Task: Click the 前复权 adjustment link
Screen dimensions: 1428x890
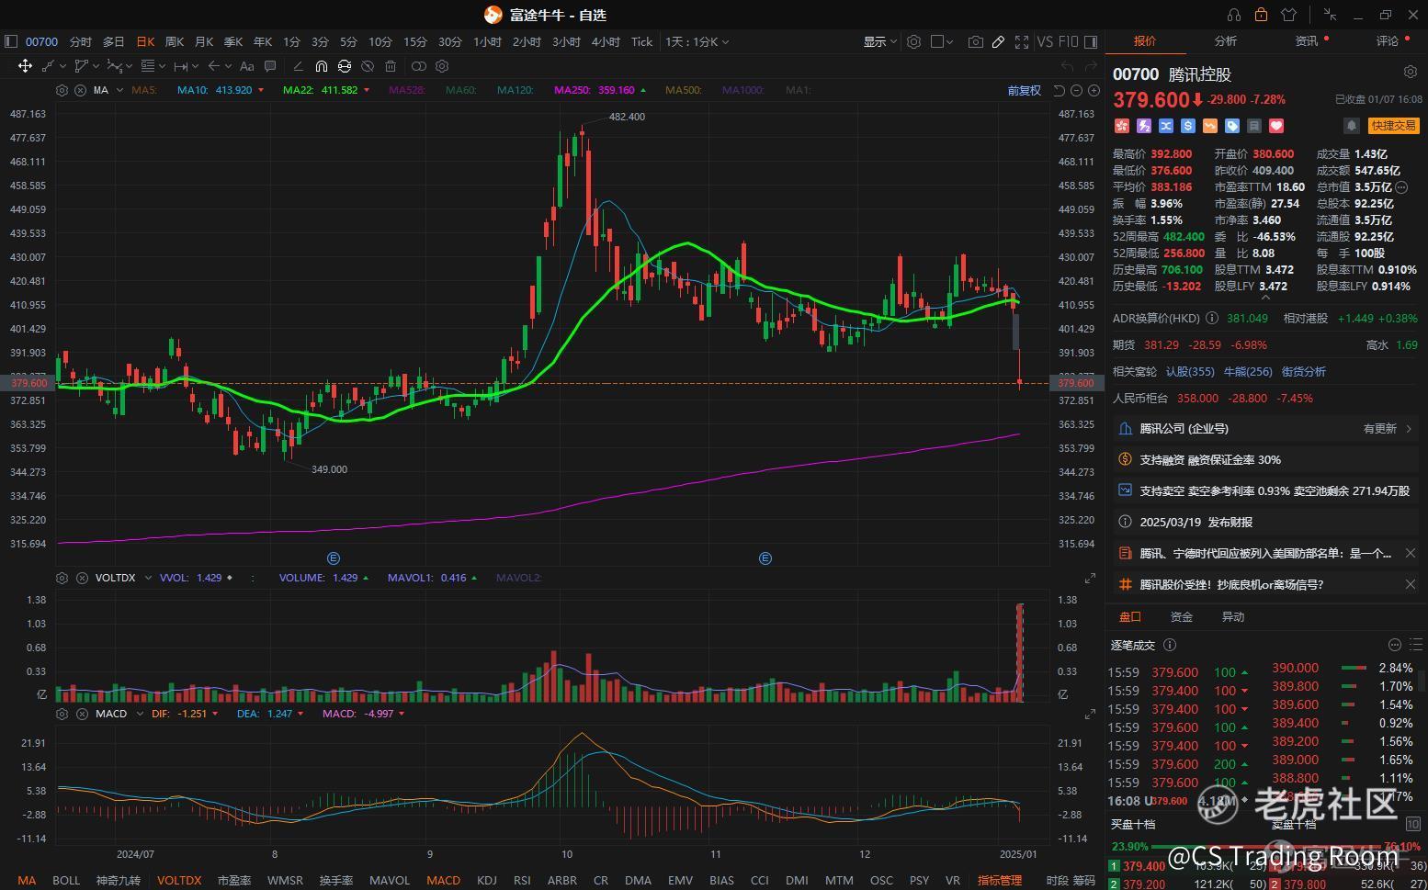Action: (x=1025, y=90)
